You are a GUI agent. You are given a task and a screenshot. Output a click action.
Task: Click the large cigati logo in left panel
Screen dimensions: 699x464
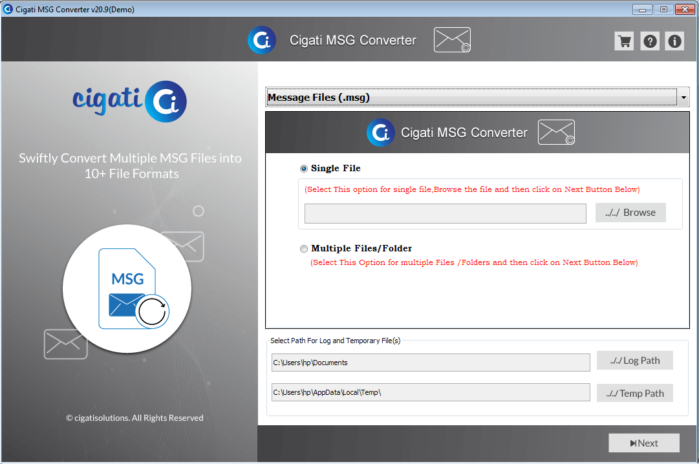pyautogui.click(x=130, y=101)
